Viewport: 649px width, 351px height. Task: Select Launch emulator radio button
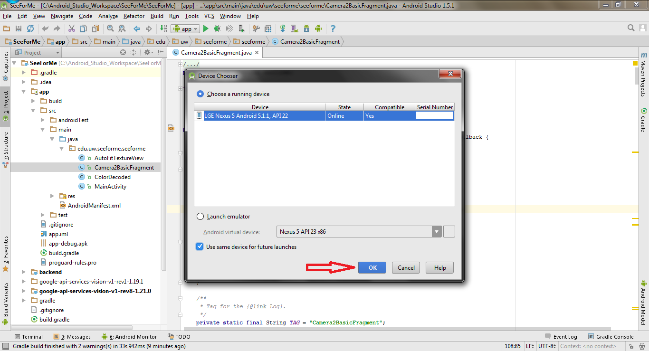(200, 217)
